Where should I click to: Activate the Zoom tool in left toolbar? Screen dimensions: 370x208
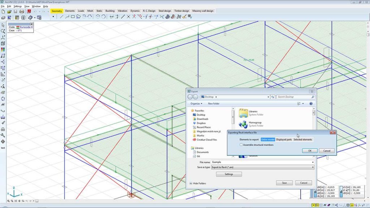tap(3, 31)
